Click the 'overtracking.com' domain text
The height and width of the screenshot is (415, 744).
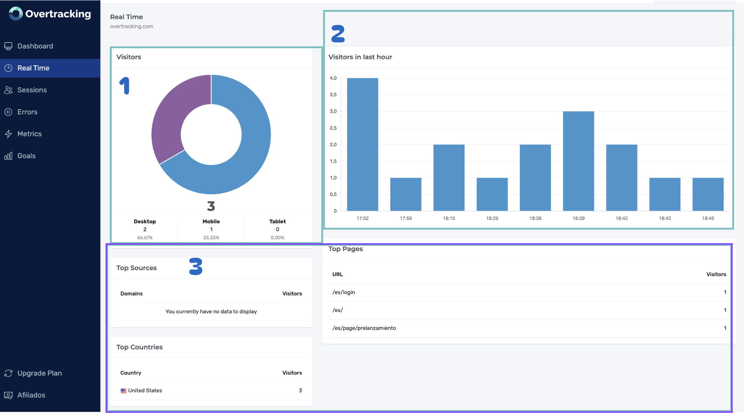pos(131,26)
